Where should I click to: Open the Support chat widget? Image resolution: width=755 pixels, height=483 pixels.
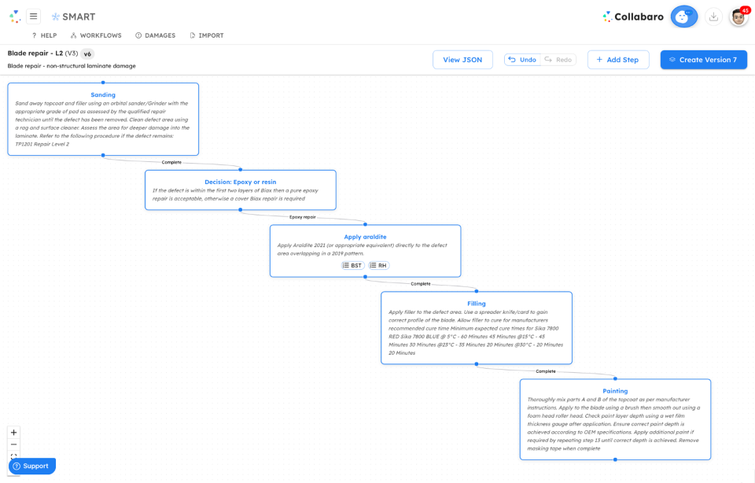pos(31,466)
